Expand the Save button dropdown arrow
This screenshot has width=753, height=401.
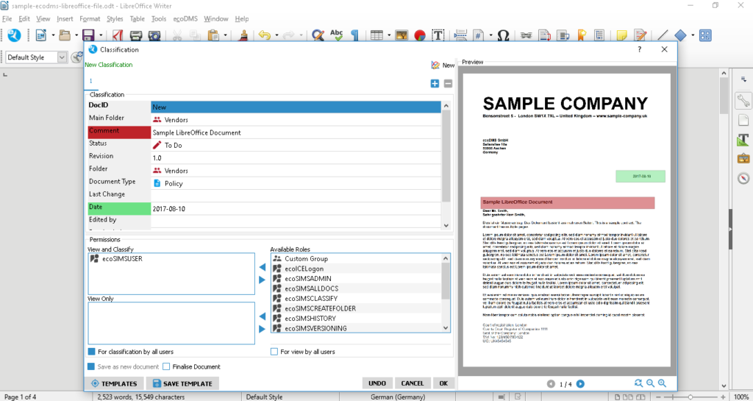coord(100,35)
